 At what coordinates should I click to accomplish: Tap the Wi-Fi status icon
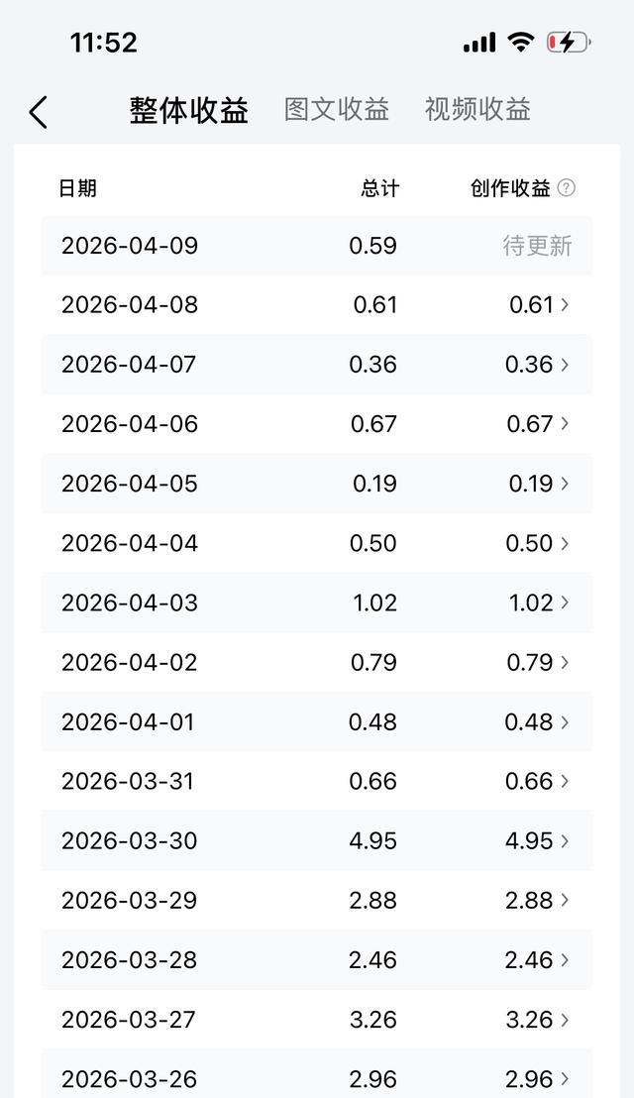click(x=519, y=43)
